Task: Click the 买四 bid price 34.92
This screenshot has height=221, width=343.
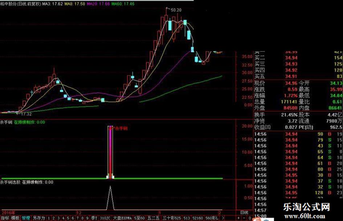Action: (291, 70)
